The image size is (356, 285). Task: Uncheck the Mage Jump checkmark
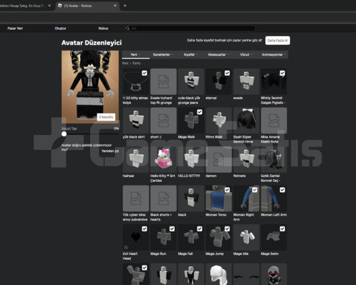pyautogui.click(x=227, y=229)
